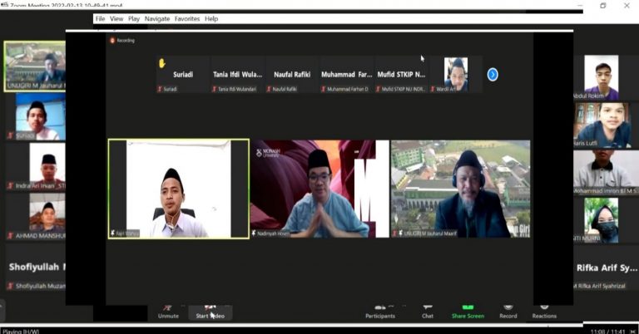Click the raised hand icon on Suriadi tile
Image resolution: width=639 pixels, height=334 pixels.
coord(162,63)
